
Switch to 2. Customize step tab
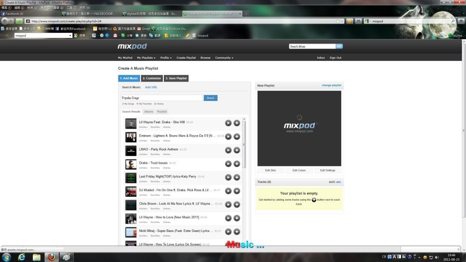click(x=152, y=78)
